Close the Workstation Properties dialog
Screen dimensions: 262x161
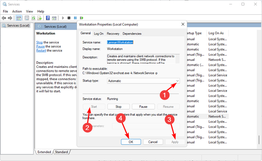183,24
